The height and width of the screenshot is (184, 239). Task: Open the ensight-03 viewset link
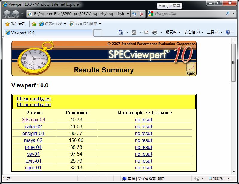point(33,134)
